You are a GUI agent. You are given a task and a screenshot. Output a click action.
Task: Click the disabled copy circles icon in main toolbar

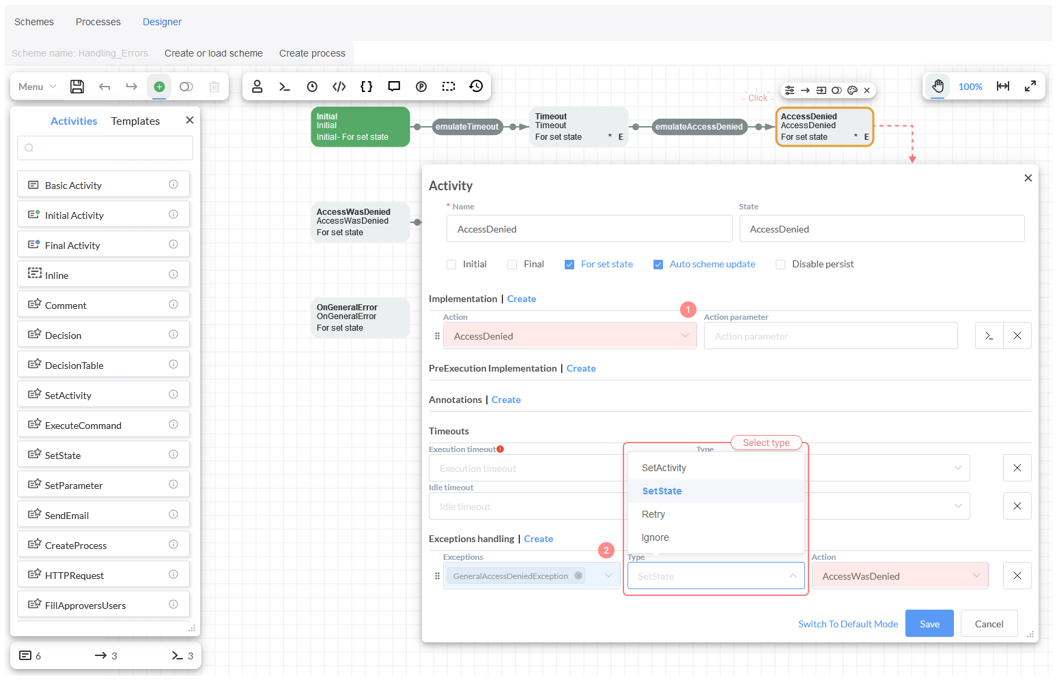click(186, 87)
